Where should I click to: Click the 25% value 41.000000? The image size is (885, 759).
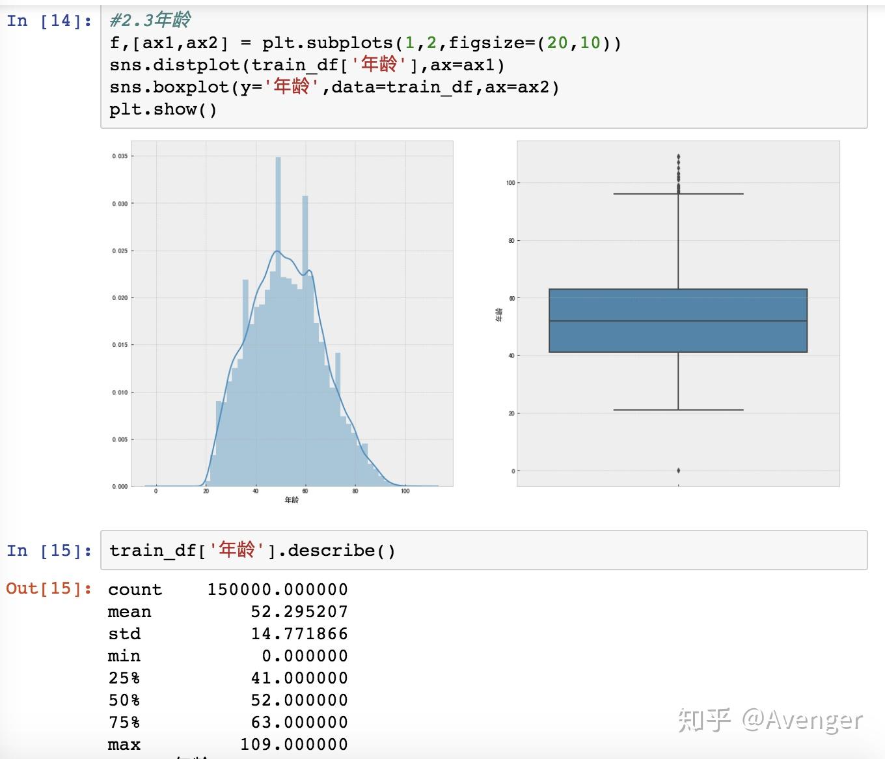pyautogui.click(x=299, y=678)
